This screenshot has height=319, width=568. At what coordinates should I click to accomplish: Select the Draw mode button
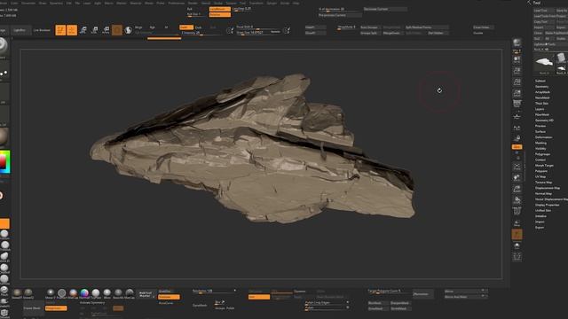[x=72, y=30]
